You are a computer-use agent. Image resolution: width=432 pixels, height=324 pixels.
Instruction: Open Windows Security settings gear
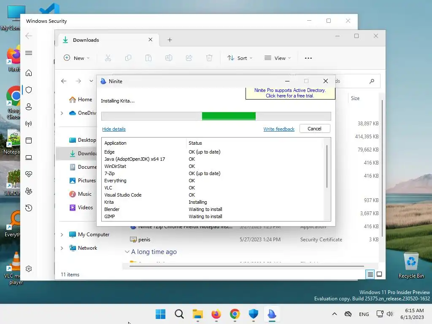coord(29,269)
